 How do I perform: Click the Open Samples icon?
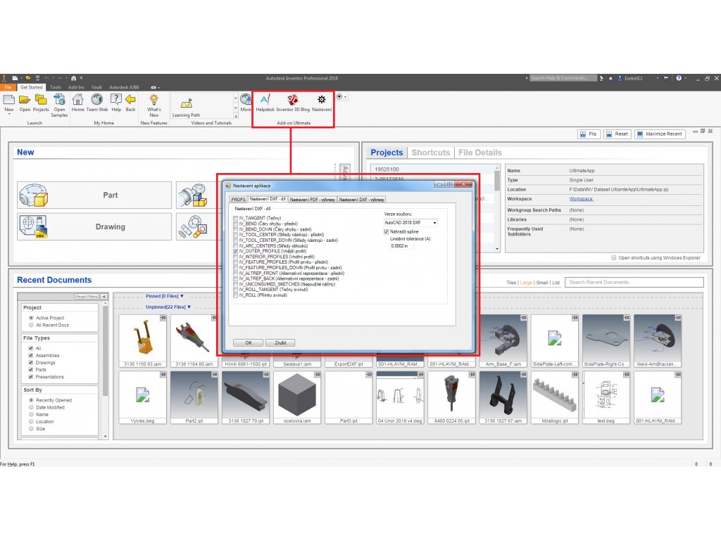click(59, 99)
